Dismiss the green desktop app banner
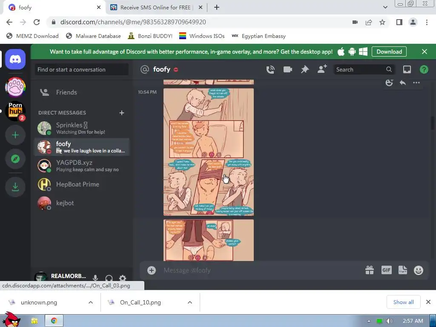The image size is (436, 327). pyautogui.click(x=425, y=52)
